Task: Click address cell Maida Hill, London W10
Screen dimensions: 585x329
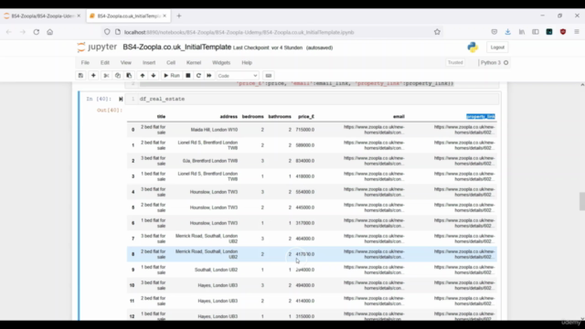Action: [214, 130]
